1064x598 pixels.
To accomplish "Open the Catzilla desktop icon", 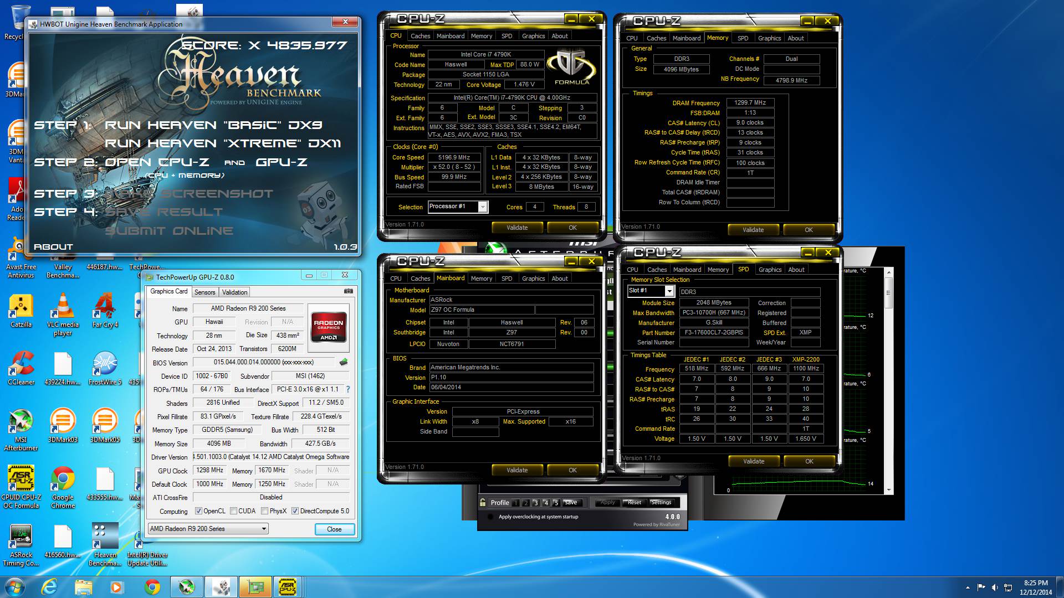I will [x=21, y=311].
